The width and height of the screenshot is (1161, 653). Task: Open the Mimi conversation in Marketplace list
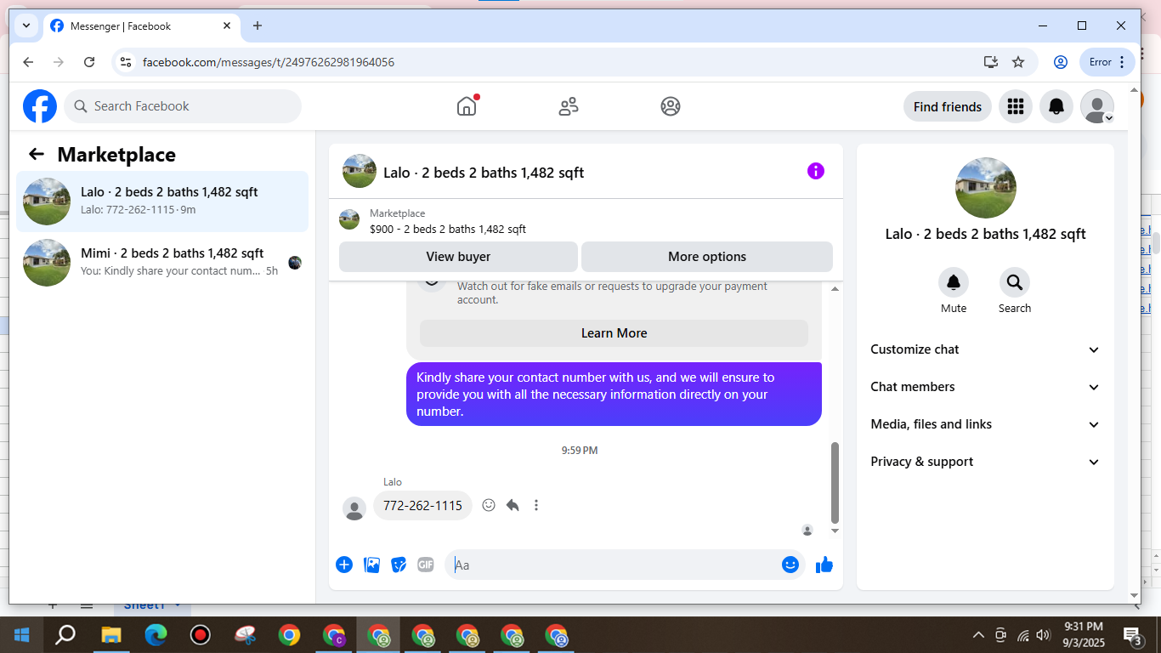click(x=162, y=263)
